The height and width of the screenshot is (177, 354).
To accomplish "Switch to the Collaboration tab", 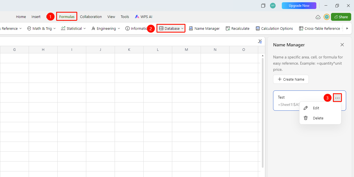I will click(x=91, y=17).
